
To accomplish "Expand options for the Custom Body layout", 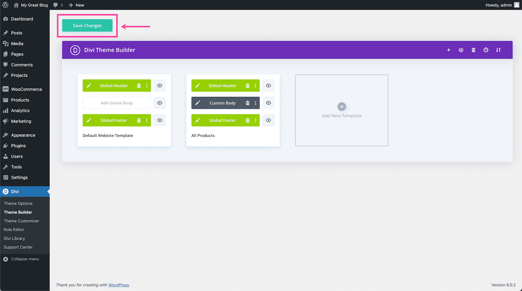I will point(255,103).
